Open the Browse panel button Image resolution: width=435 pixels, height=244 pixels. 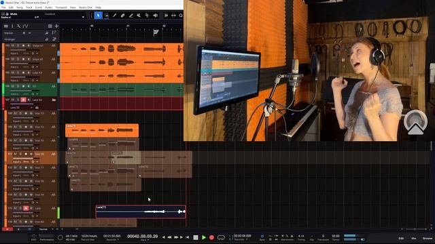[428, 238]
